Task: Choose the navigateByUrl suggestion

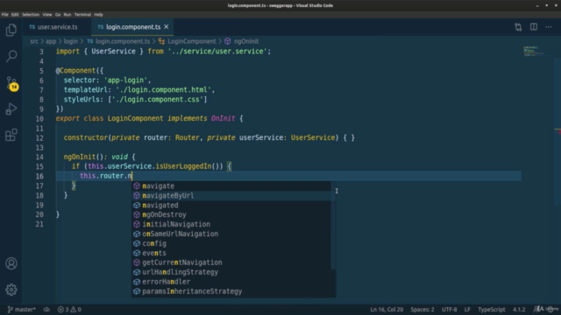Action: (x=231, y=196)
